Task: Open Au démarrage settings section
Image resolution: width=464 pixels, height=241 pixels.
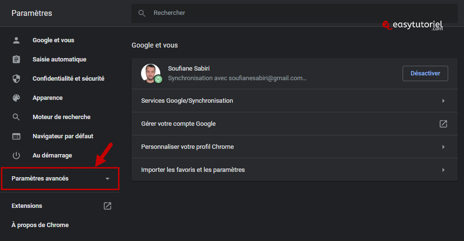Action: pos(52,156)
